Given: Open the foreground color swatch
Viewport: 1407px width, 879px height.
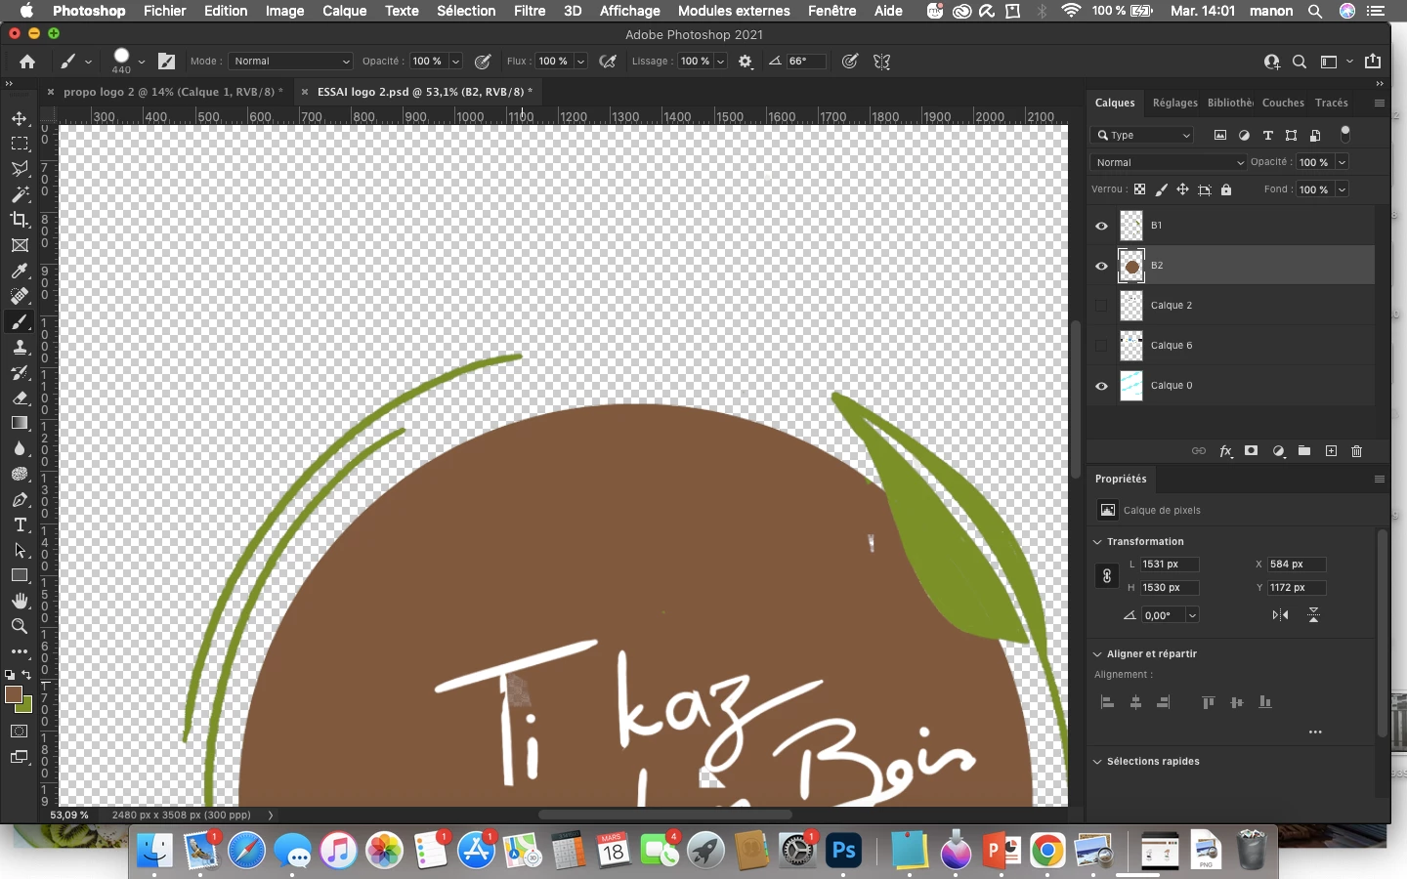Looking at the screenshot, I should coord(13,694).
